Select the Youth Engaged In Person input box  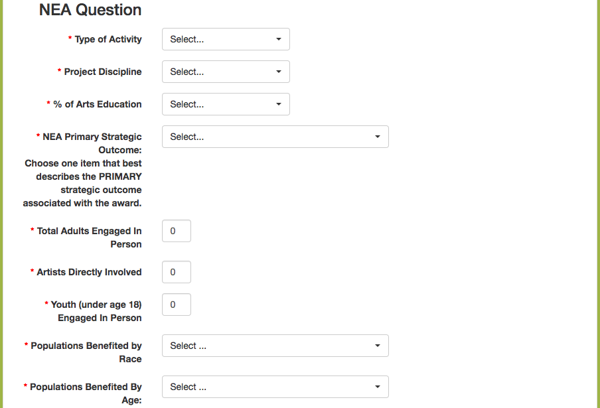[x=177, y=305]
